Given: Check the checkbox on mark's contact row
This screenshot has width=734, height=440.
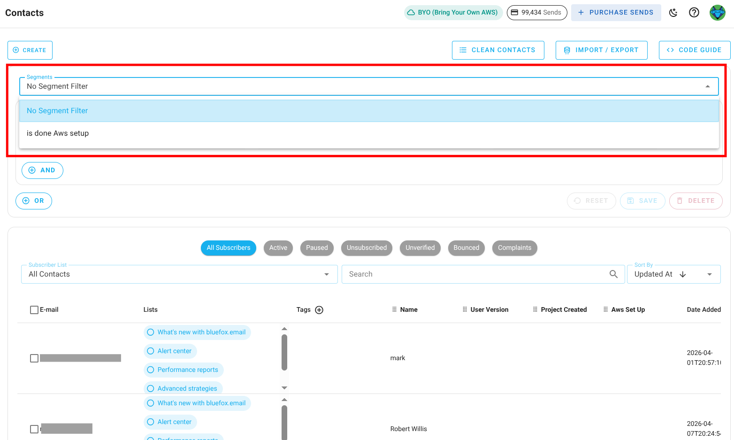Looking at the screenshot, I should tap(34, 358).
